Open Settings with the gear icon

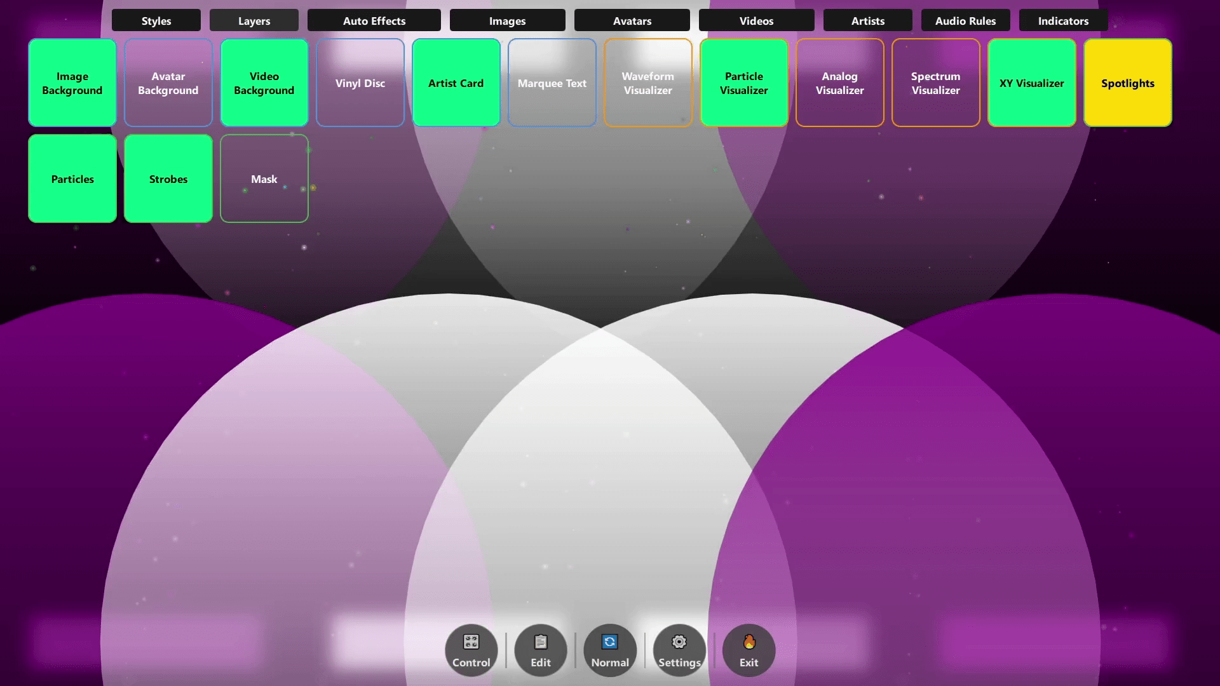[679, 642]
